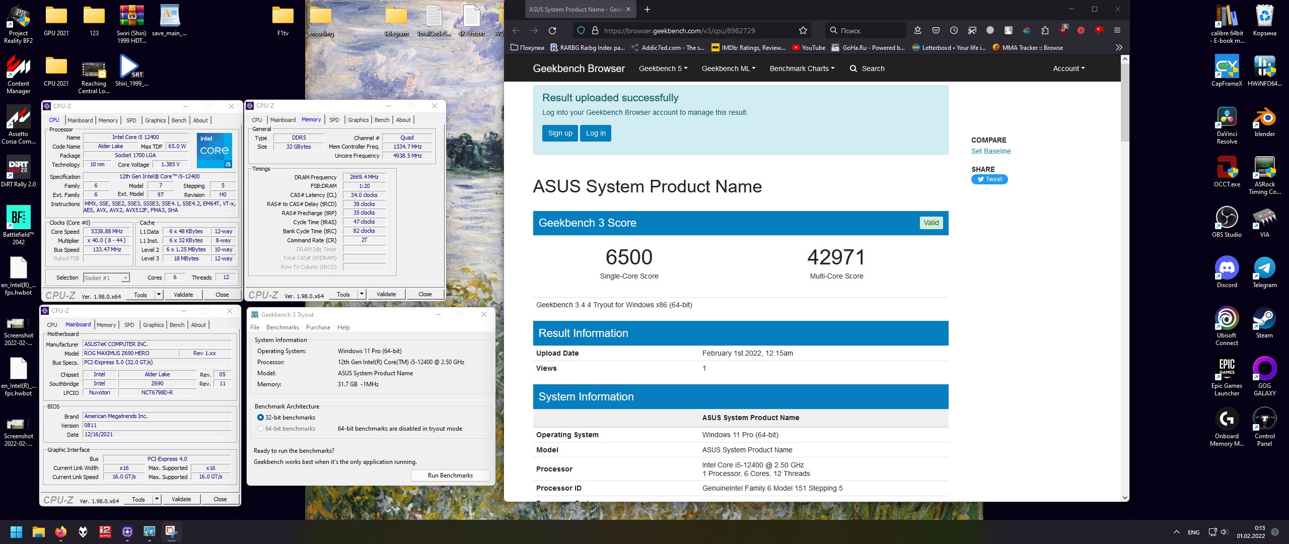Open DaVinci Resolve desktop shortcut
The image size is (1289, 544).
pos(1227,125)
